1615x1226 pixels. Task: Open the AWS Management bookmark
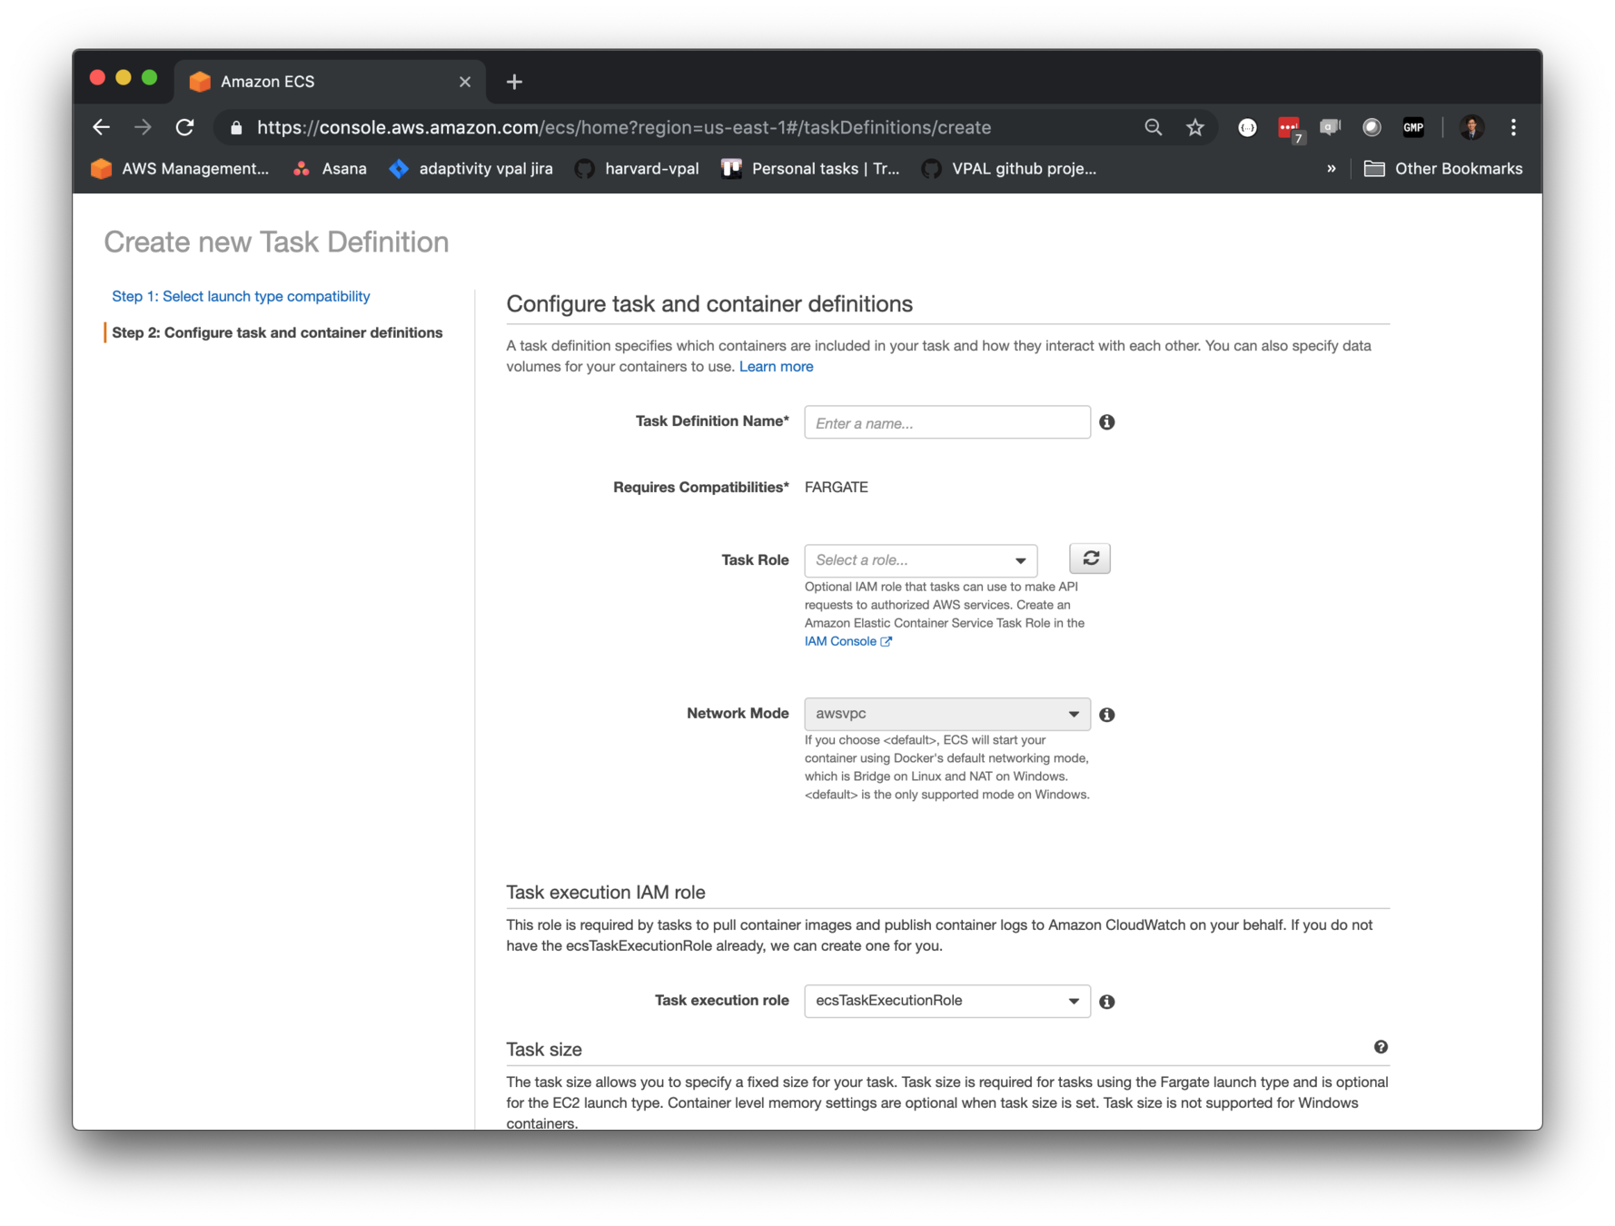(x=180, y=169)
